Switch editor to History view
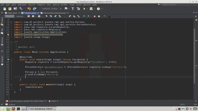 [20, 16]
